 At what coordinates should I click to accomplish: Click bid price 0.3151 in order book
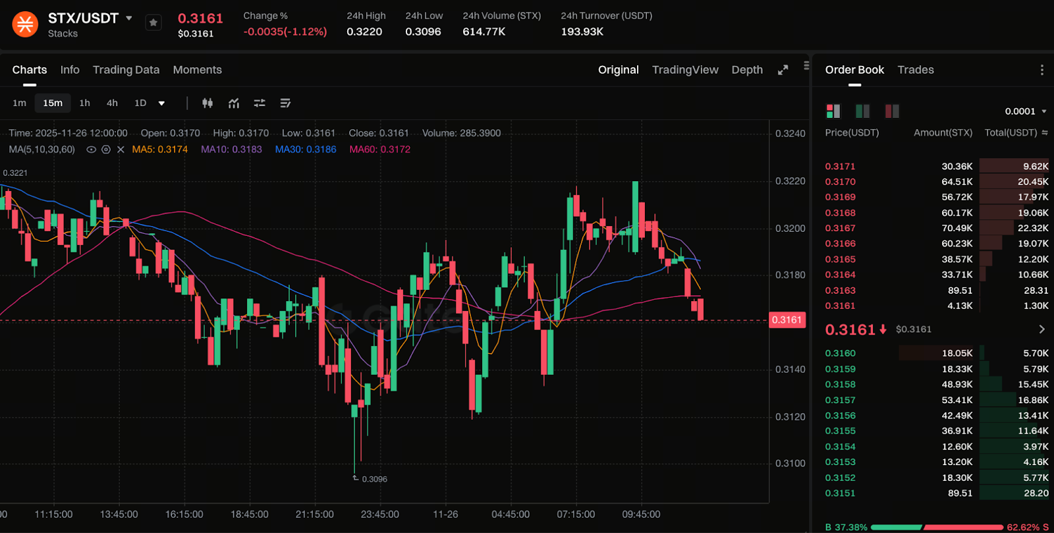(x=841, y=493)
